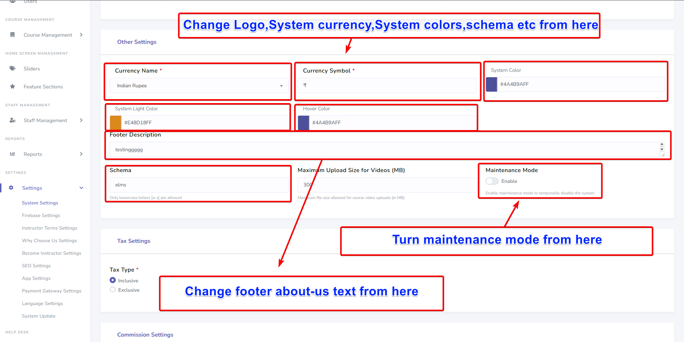Click the Feature Sections star icon
684x342 pixels.
click(13, 87)
